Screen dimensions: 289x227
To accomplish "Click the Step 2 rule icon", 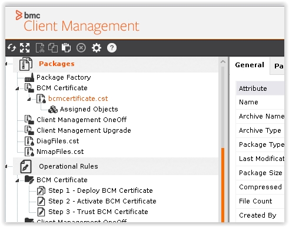I will coord(41,201).
